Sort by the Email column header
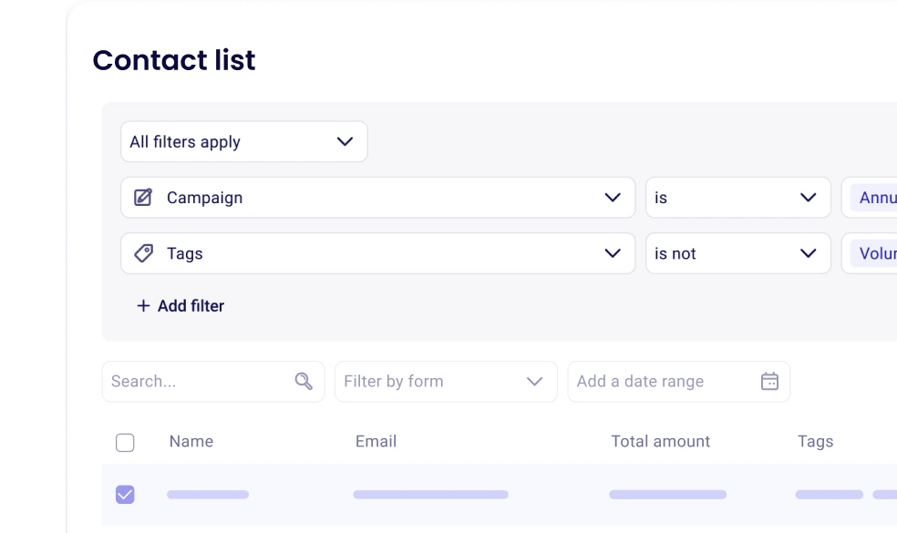Viewport: 897px width, 533px height. pyautogui.click(x=376, y=441)
